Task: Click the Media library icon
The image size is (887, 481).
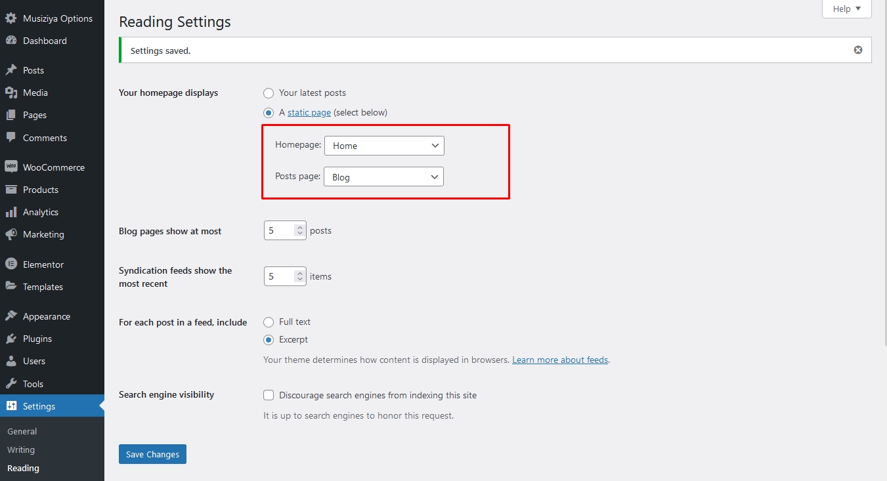Action: 11,93
